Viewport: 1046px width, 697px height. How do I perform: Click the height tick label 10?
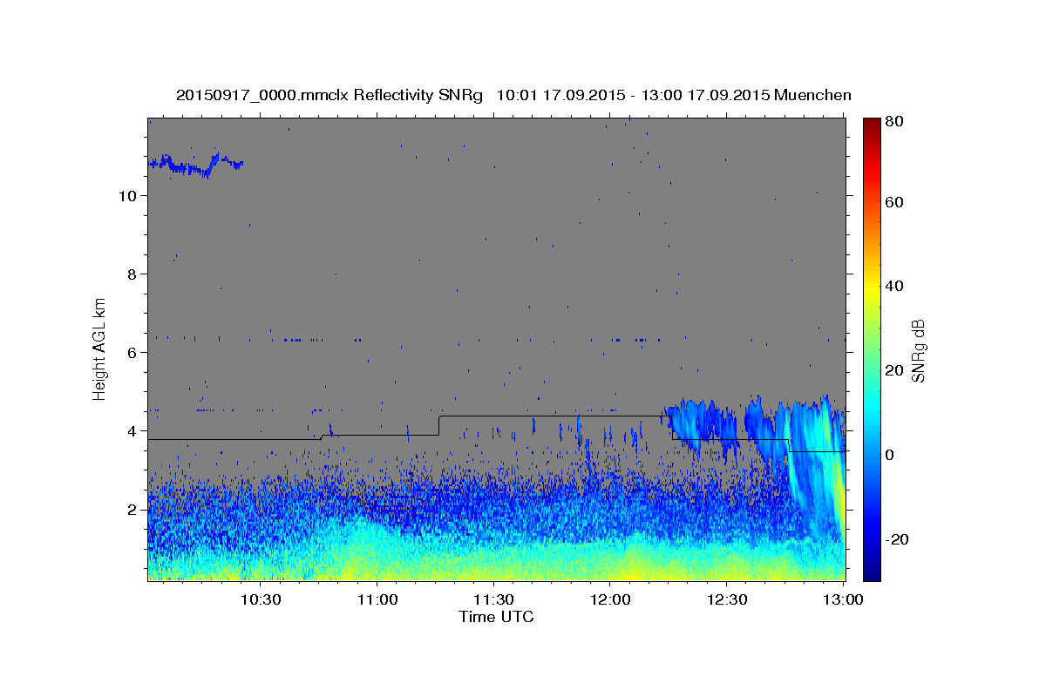tap(126, 196)
